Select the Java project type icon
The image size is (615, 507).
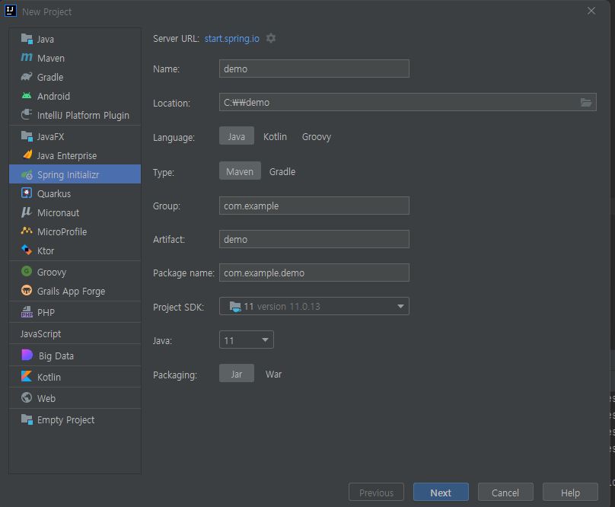[x=27, y=39]
